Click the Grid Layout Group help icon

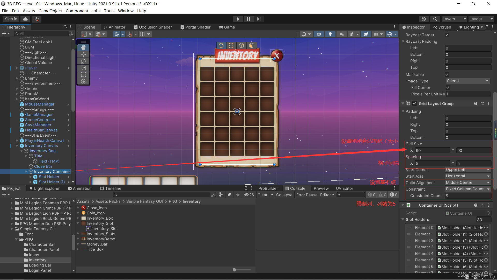(x=476, y=103)
